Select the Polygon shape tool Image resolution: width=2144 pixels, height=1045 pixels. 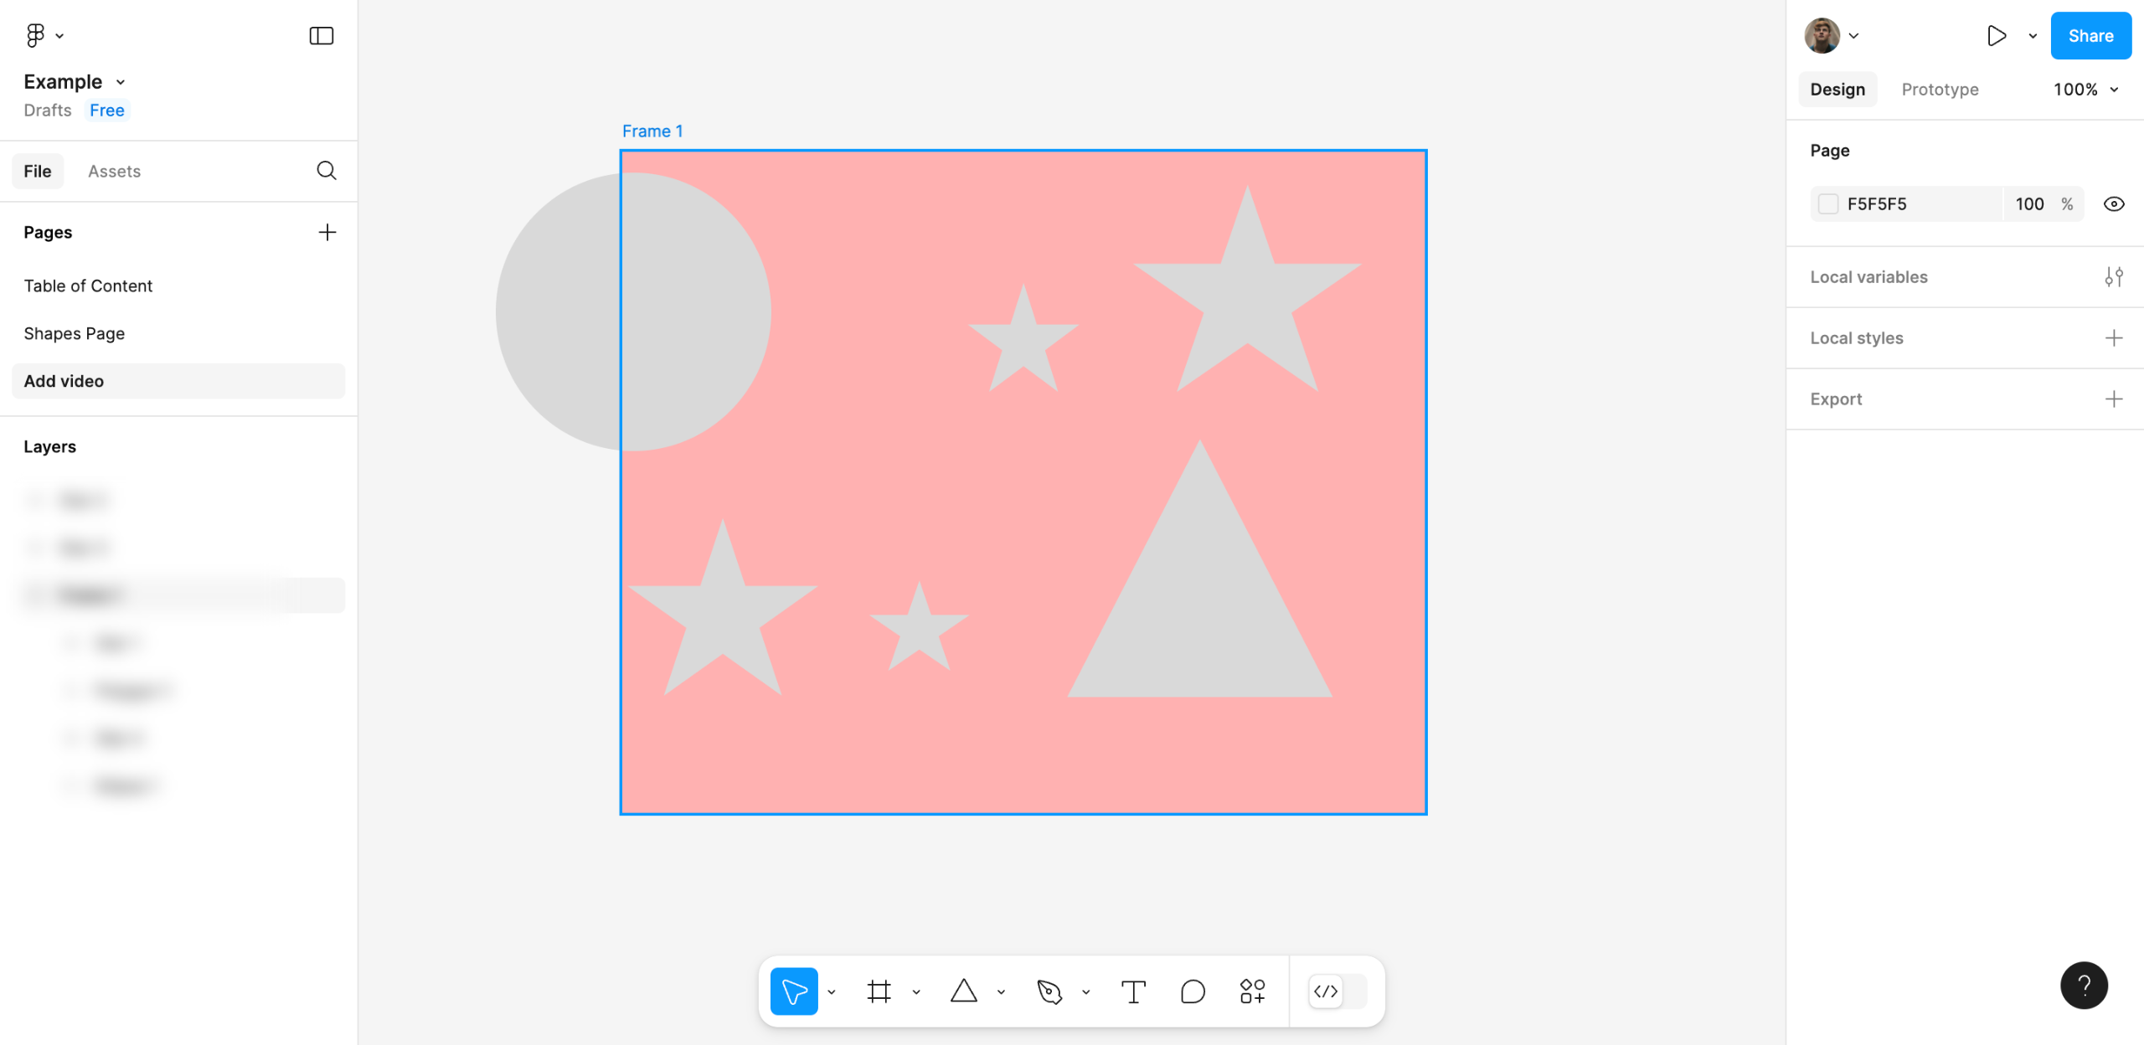(964, 991)
